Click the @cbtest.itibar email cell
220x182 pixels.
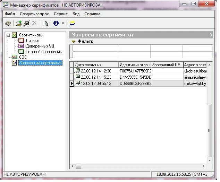click(195, 71)
